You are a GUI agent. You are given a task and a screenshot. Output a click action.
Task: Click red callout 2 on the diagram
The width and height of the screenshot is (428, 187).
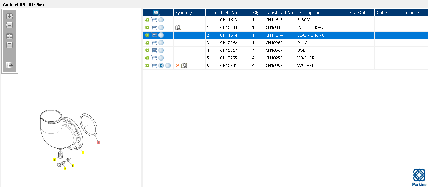98,142
